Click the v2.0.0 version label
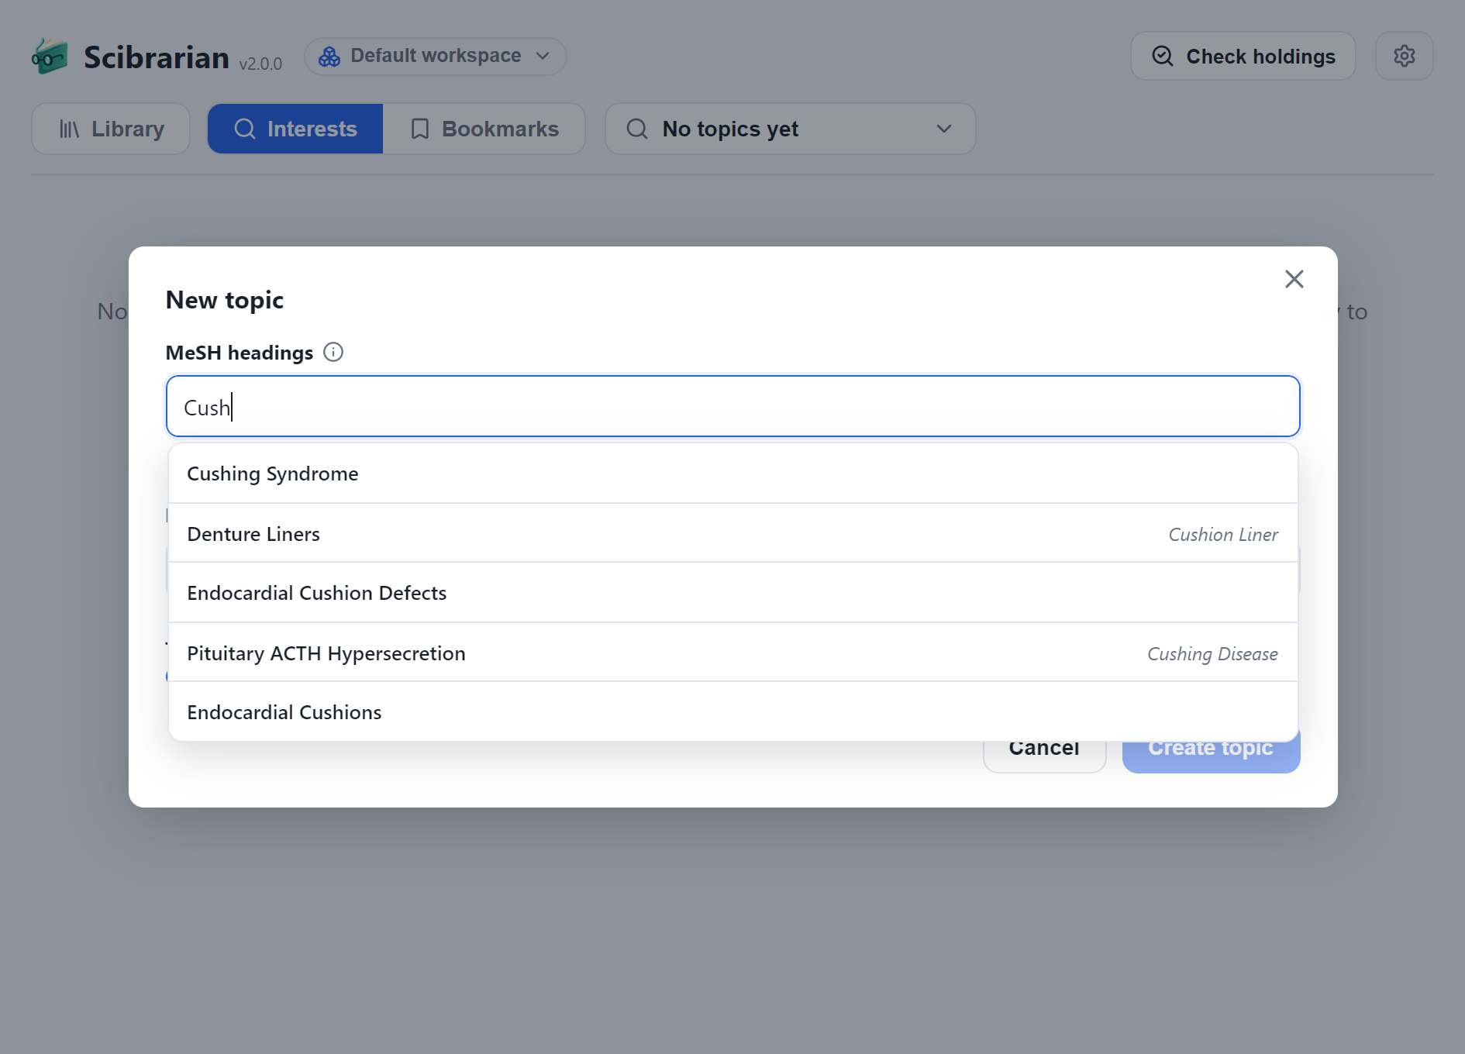The image size is (1465, 1054). (x=260, y=64)
